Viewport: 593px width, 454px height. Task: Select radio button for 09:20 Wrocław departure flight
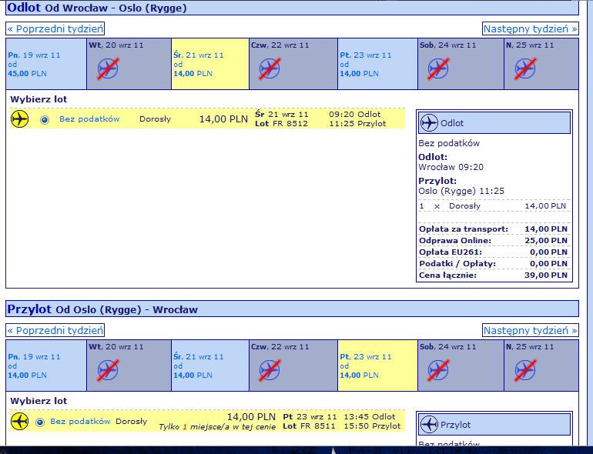(x=45, y=120)
